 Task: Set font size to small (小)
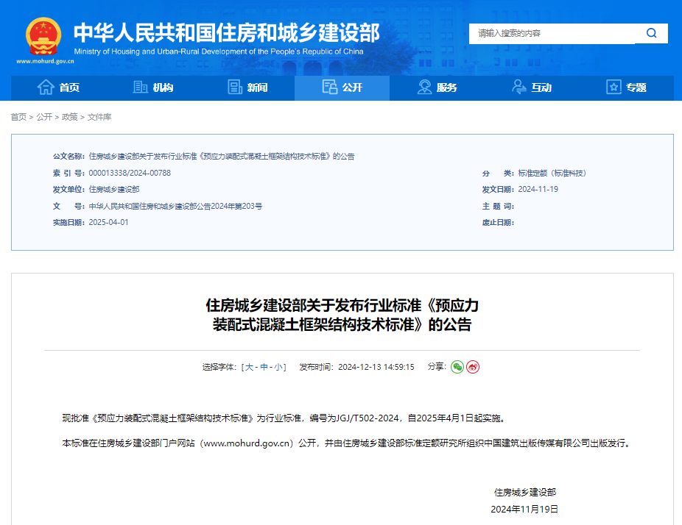tap(278, 367)
